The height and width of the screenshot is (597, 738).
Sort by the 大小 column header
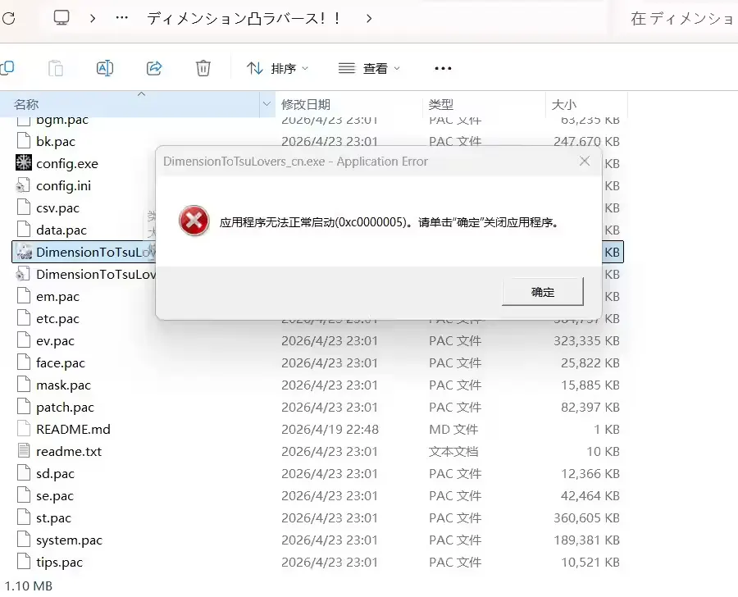(564, 104)
